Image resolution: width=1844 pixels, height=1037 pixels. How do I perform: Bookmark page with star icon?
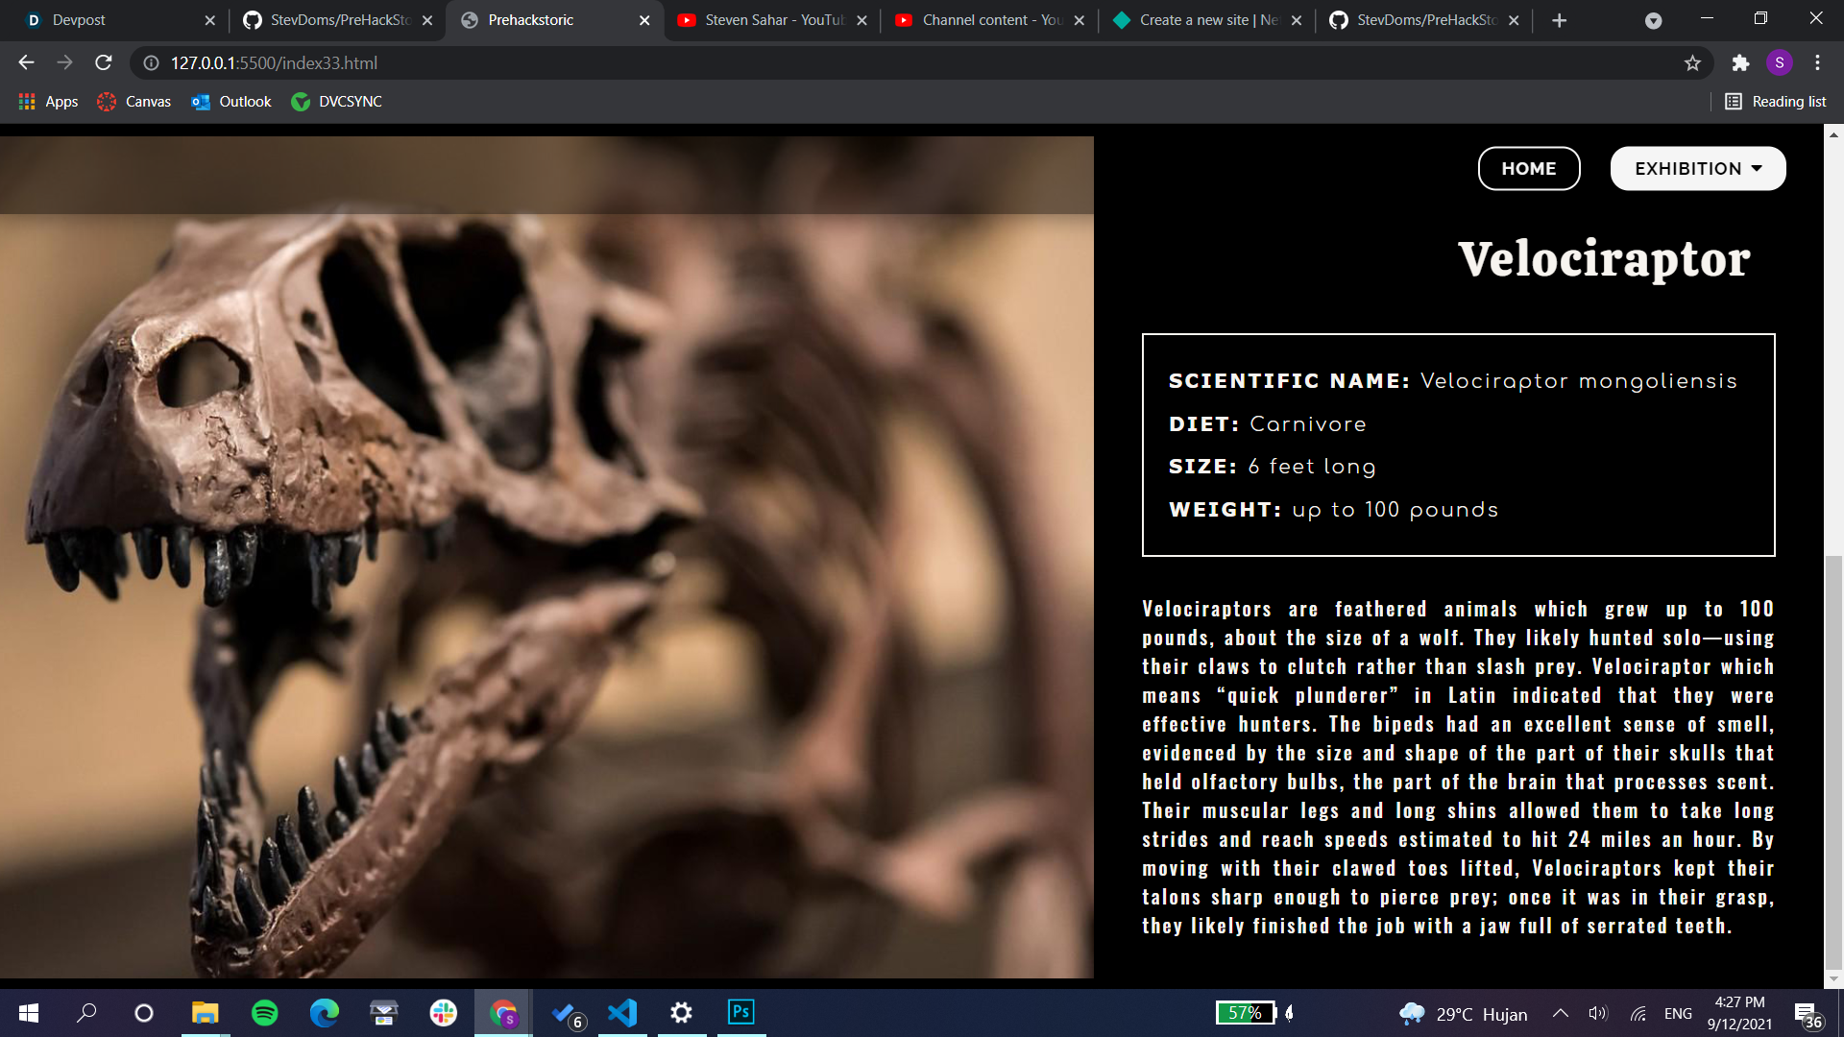[x=1692, y=62]
